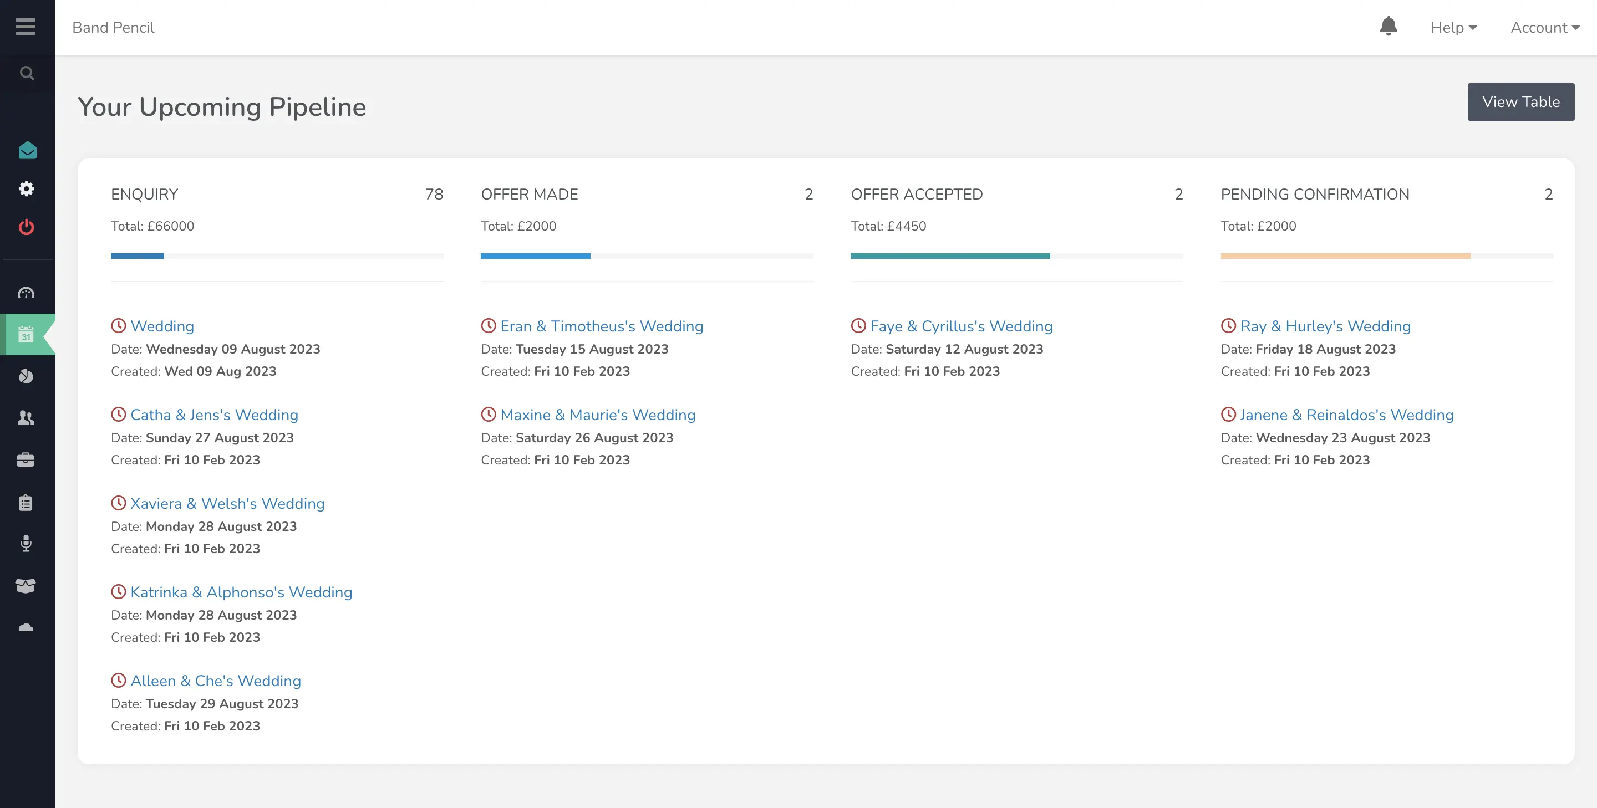Screen dimensions: 1597x808
Task: Open the open-box icon in sidebar
Action: point(26,586)
